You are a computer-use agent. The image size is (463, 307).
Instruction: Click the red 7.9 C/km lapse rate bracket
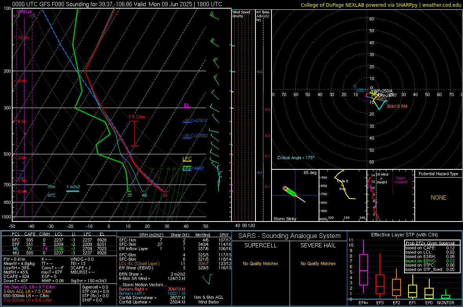(x=134, y=133)
